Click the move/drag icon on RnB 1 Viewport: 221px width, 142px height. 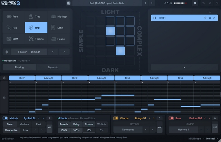click(x=205, y=18)
